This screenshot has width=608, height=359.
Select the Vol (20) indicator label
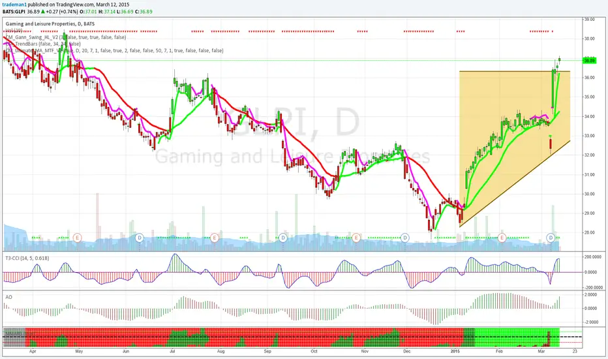[x=14, y=30]
